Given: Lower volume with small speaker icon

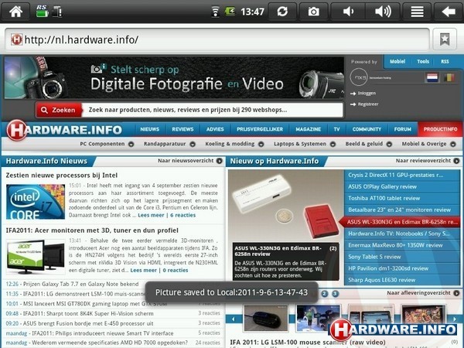Looking at the screenshot, I should (x=348, y=12).
